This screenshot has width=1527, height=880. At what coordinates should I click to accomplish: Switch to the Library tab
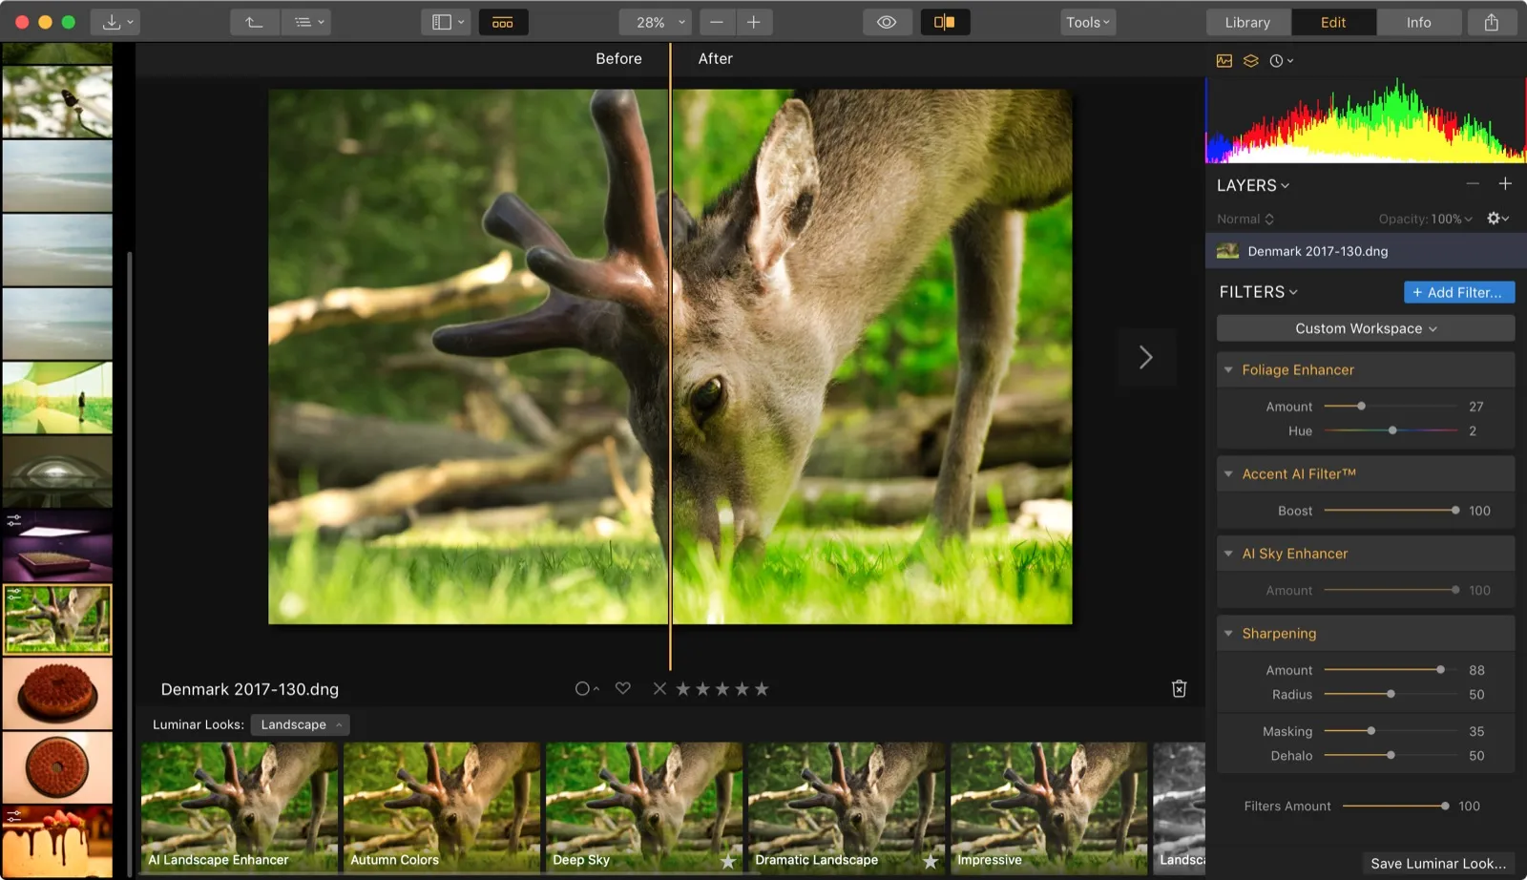pyautogui.click(x=1246, y=22)
